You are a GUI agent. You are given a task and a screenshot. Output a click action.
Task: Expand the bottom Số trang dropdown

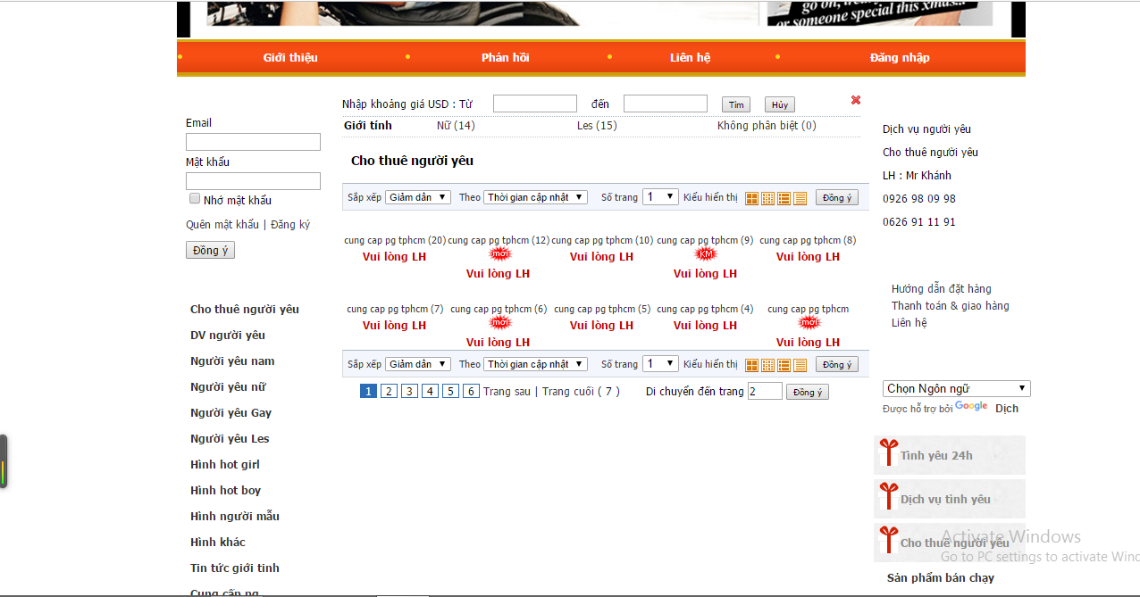[660, 364]
